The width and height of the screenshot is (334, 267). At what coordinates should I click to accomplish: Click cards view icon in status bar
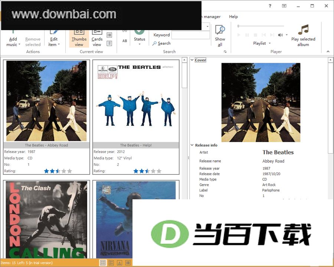tap(111, 263)
